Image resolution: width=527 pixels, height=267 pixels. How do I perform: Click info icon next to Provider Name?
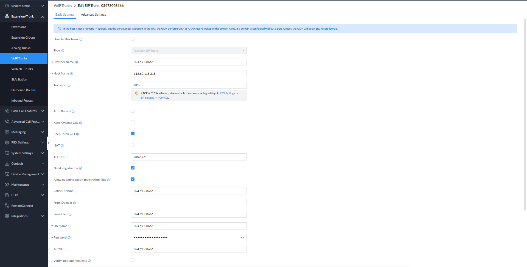[x=76, y=62]
